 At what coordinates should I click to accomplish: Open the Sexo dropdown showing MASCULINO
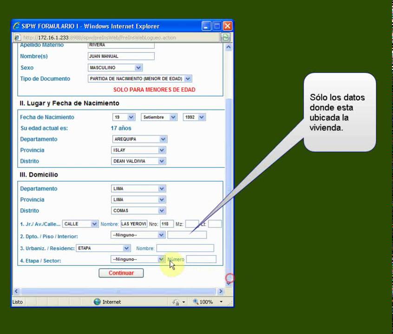115,68
